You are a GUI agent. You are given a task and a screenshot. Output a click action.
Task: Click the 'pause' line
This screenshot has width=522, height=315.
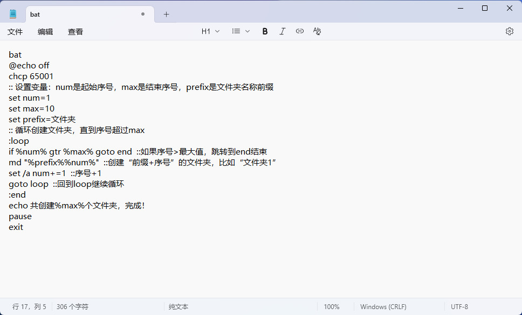20,216
